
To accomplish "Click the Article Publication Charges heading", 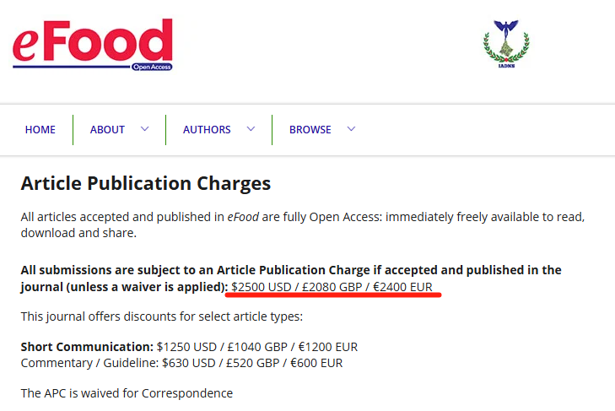I will click(x=146, y=183).
